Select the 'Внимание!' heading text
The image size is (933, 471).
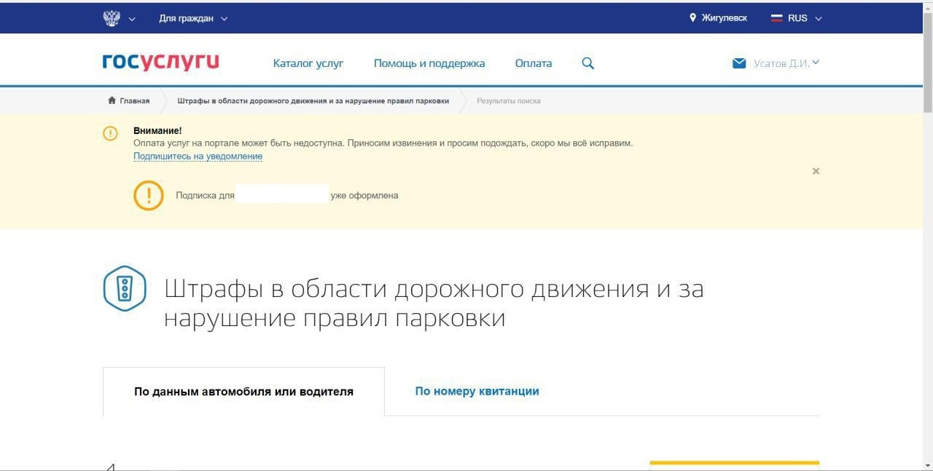point(157,130)
